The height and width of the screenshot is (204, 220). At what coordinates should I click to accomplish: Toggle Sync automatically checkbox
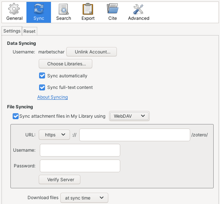pyautogui.click(x=42, y=75)
